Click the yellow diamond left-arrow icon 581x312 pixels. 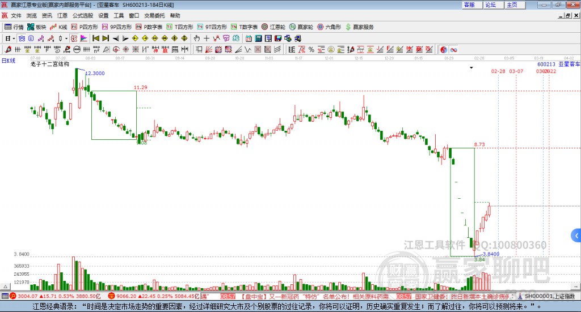pos(135,39)
